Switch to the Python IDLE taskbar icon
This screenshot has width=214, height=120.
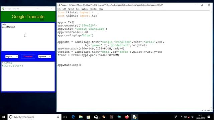134,117
